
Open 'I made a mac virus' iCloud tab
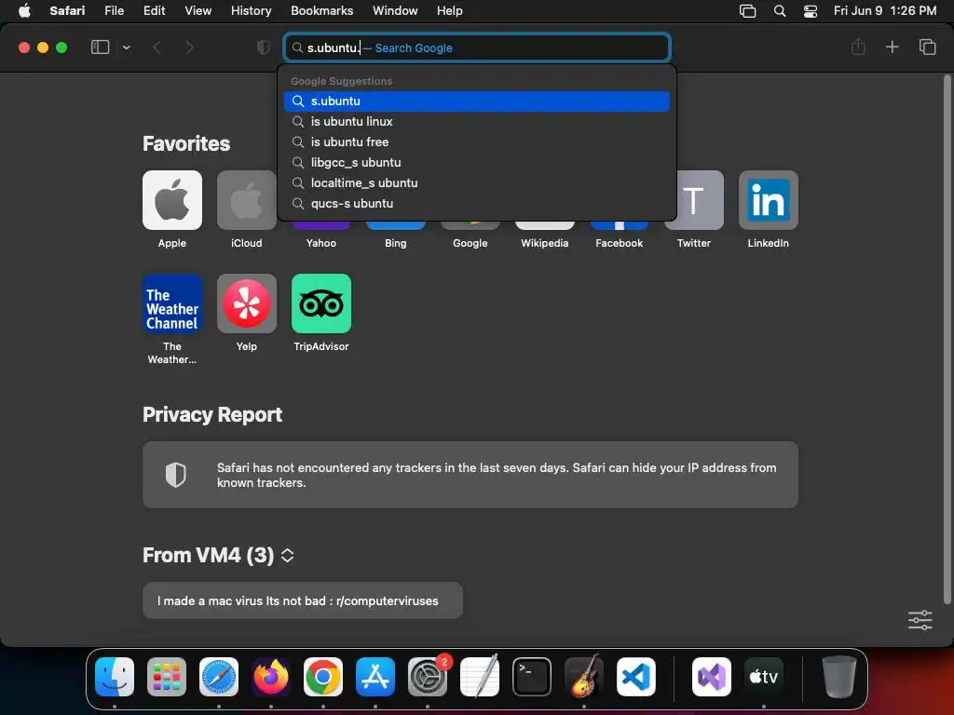(303, 600)
